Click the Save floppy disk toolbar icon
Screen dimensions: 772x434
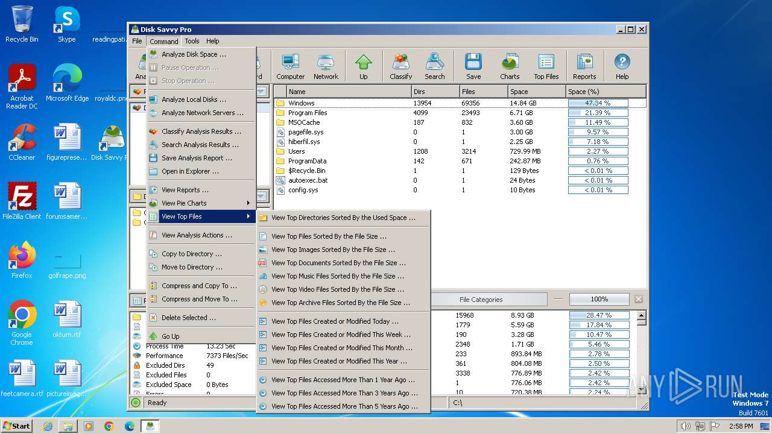click(473, 66)
